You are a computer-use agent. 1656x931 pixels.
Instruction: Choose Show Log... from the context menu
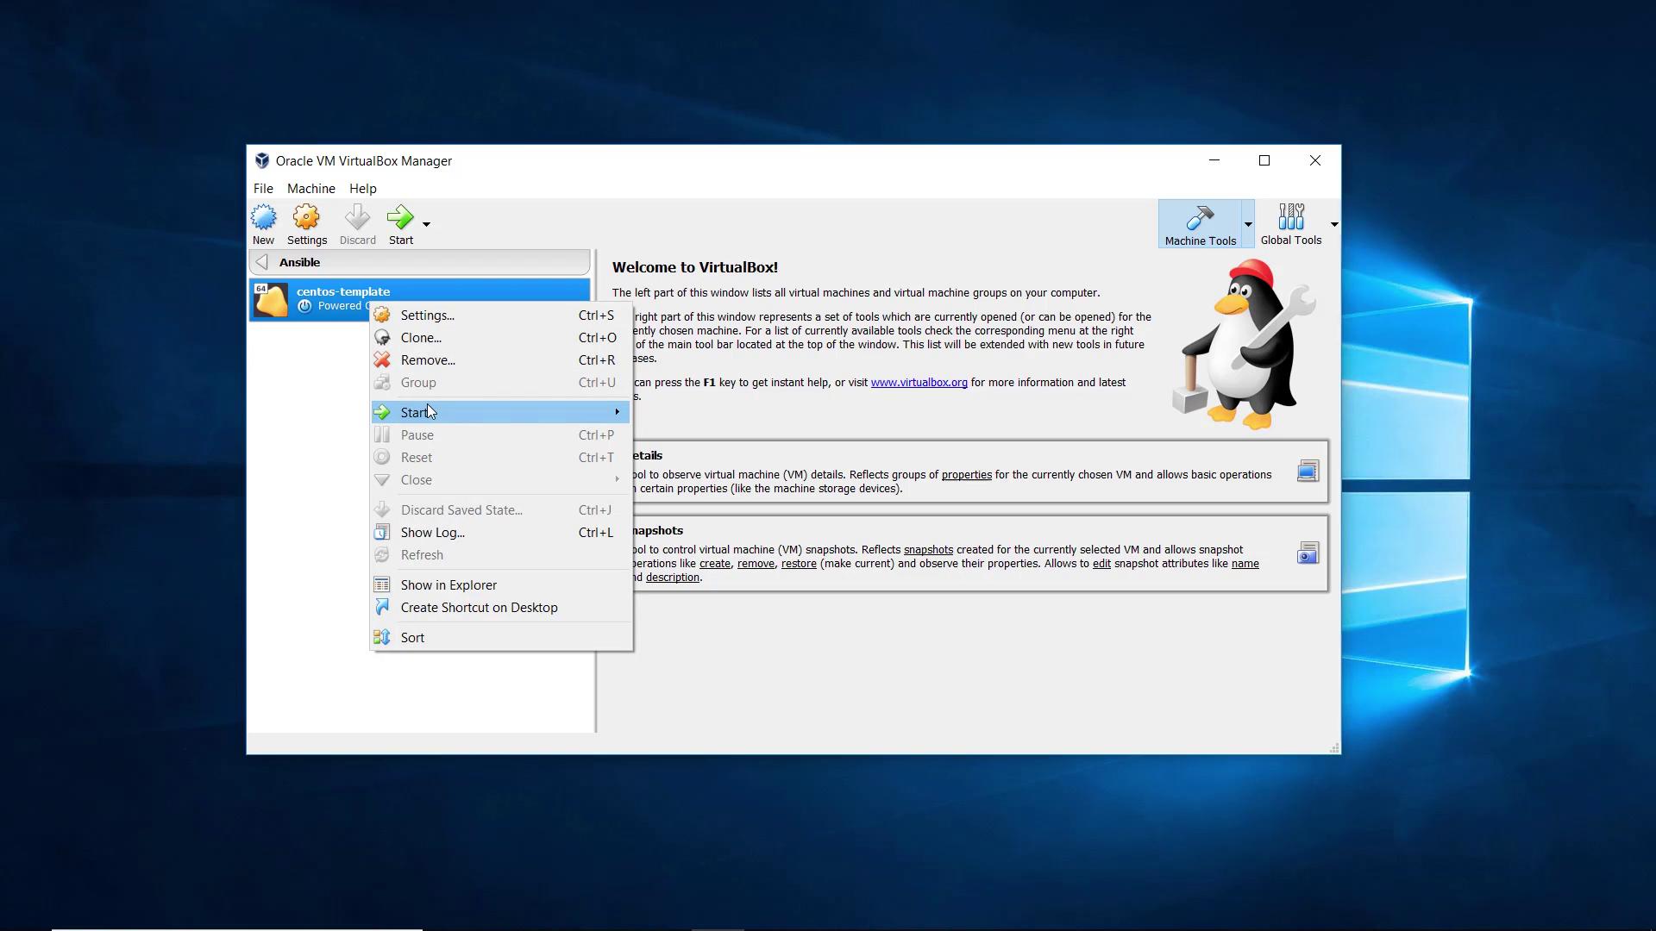coord(432,533)
